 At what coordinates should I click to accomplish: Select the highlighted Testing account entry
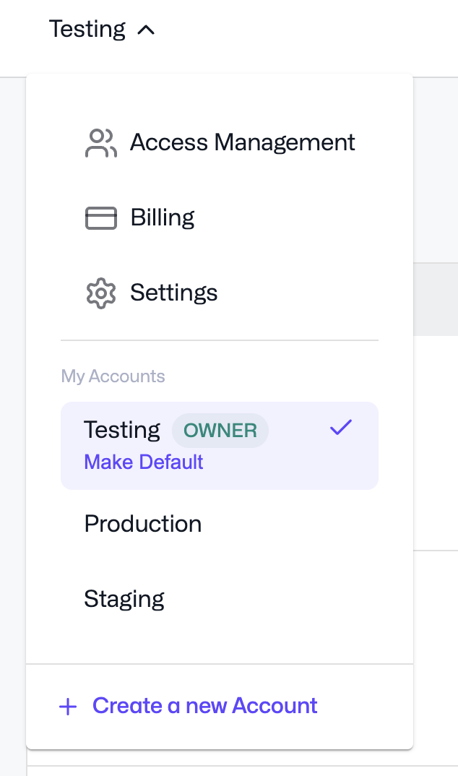tap(122, 429)
